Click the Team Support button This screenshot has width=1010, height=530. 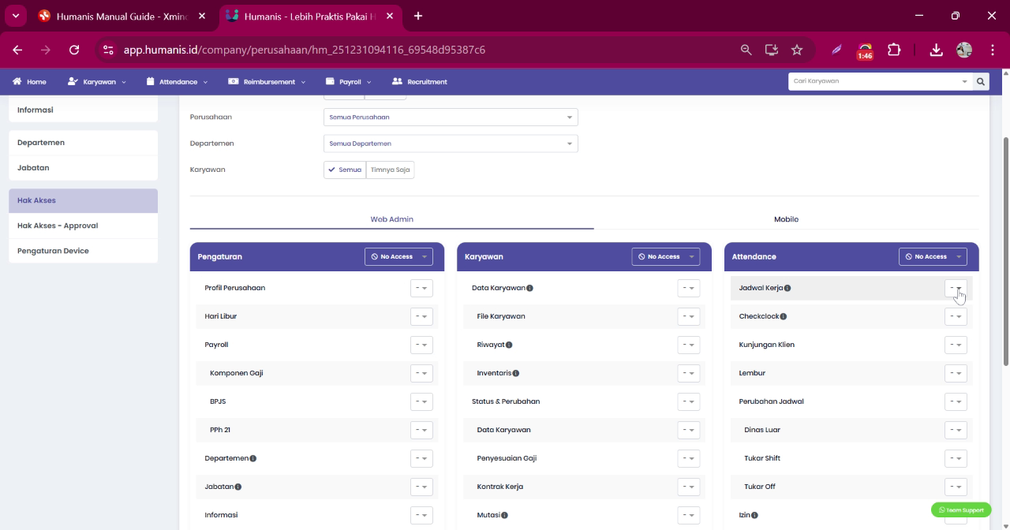point(961,510)
